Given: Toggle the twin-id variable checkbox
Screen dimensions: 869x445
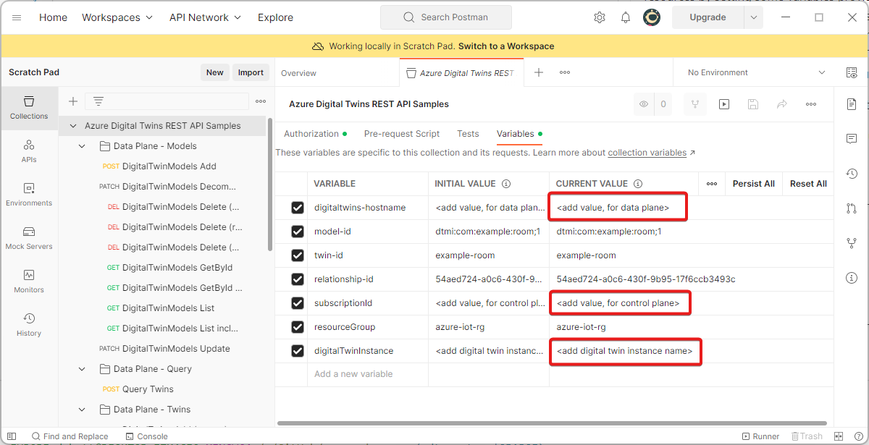Looking at the screenshot, I should [297, 255].
